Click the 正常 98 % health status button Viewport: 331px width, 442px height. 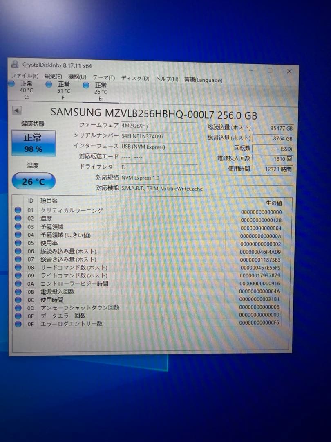(34, 143)
